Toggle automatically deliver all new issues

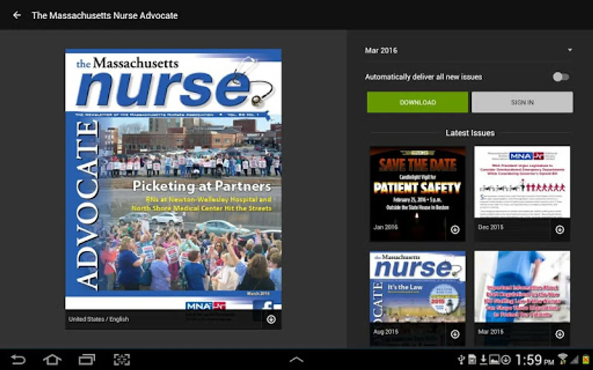click(560, 77)
